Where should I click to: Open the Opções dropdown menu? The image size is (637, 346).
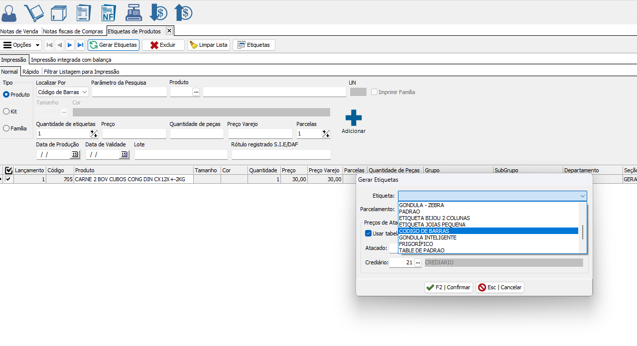21,45
